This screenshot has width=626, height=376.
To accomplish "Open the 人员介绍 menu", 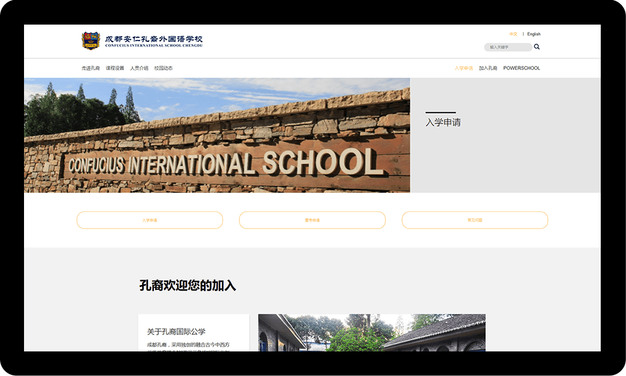I will coord(139,68).
